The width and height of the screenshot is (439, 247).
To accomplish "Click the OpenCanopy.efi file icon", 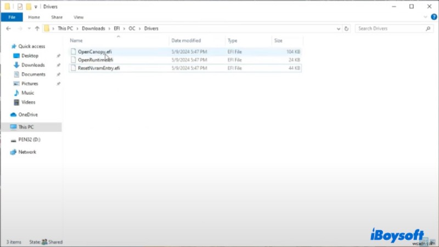I will [x=74, y=51].
